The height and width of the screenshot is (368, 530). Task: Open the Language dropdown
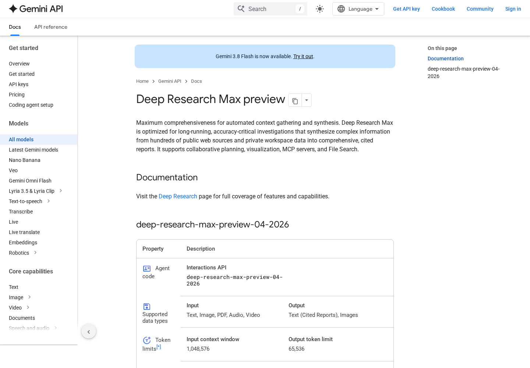coord(358,9)
